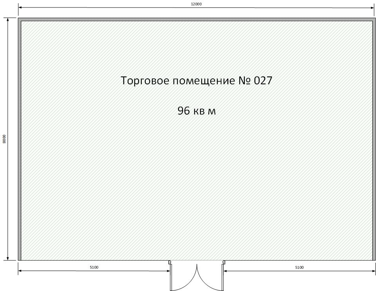Select the top gray wall

[196, 19]
